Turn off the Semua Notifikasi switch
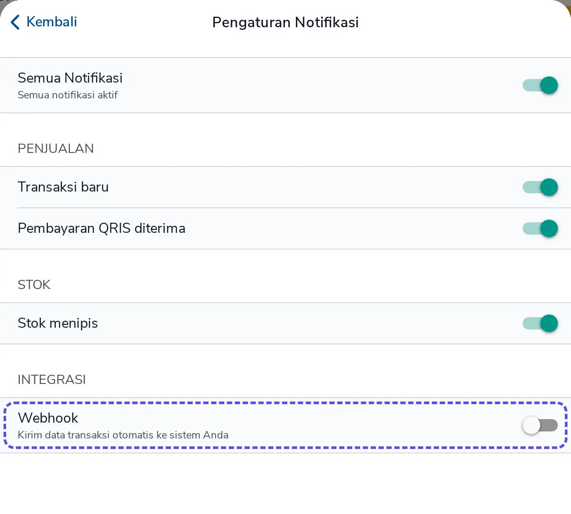Screen dimensions: 571x514 tap(540, 85)
